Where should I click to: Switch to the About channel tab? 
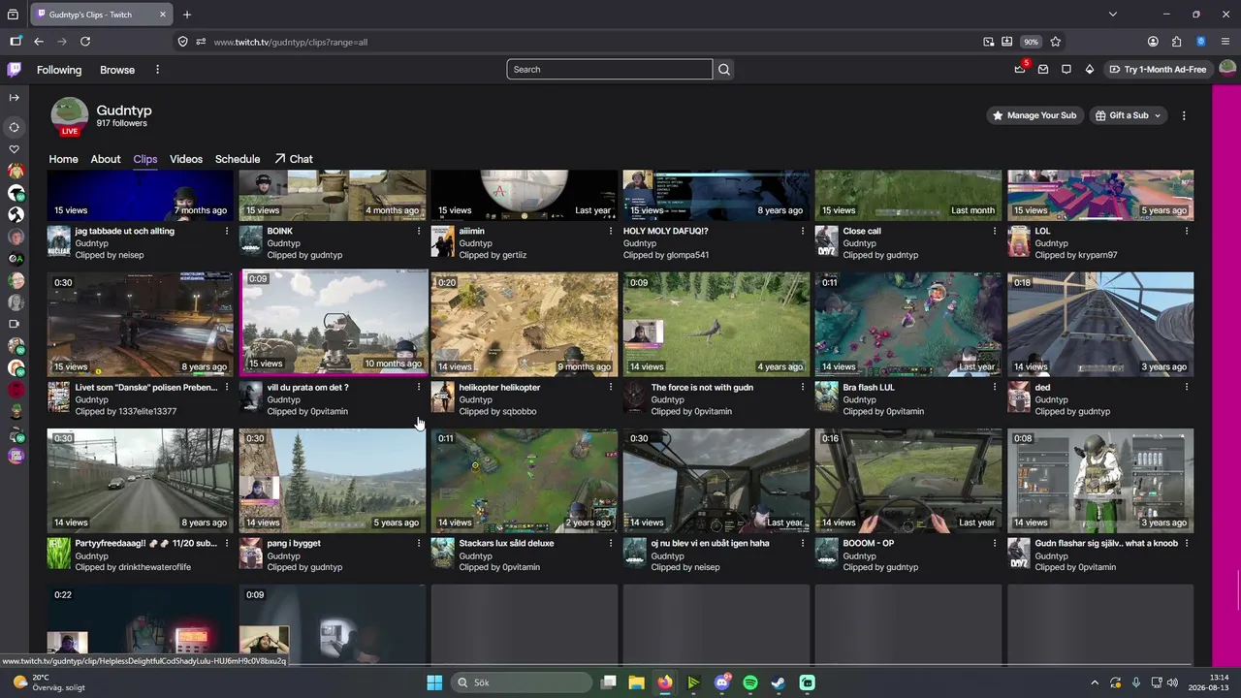click(106, 159)
